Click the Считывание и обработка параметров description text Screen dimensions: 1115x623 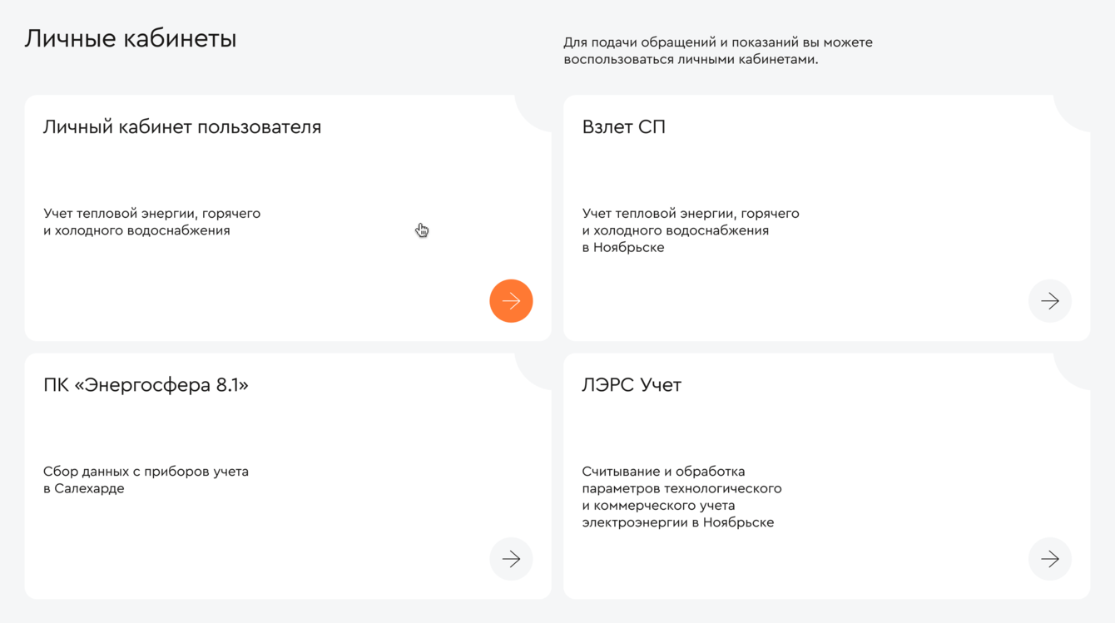point(681,497)
